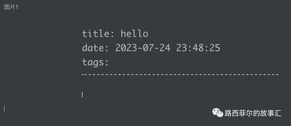Click the 图片1 label
Viewport: 291px width, 126px height.
tap(11, 7)
